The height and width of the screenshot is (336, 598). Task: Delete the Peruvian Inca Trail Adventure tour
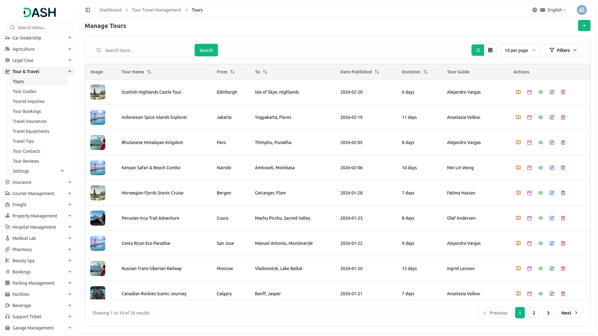(563, 218)
